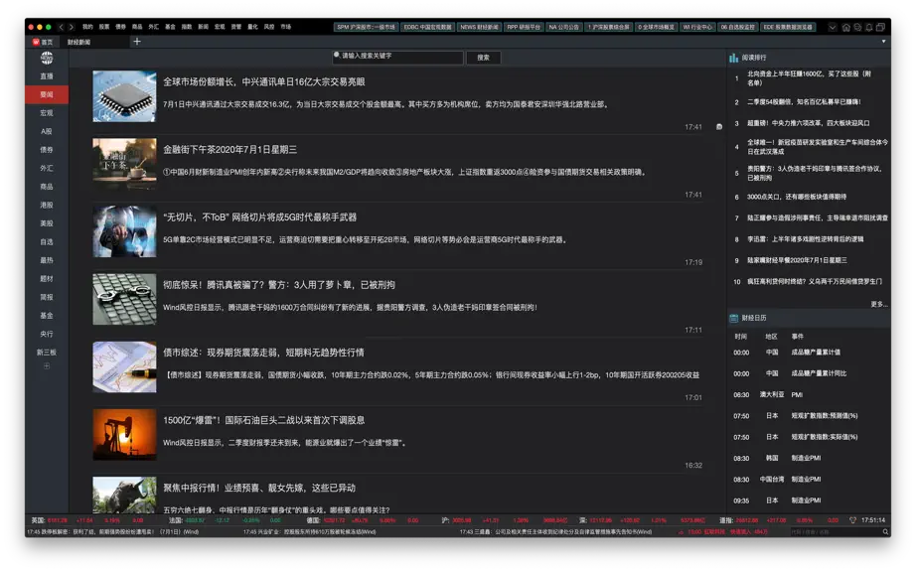Viewport: 916px width, 572px height.
Task: Open headline 全球市场份额增长，中兴通讯单日16亿大宗交易亮眼
Action: pos(264,81)
